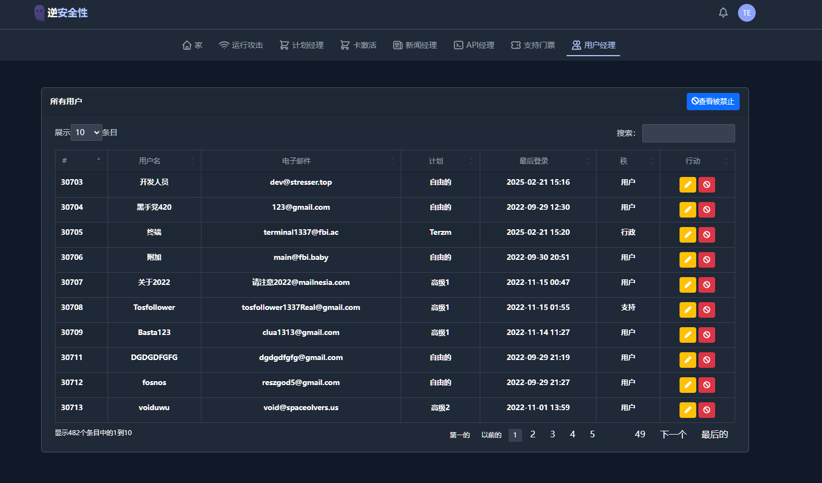Click username 黑手党420
The image size is (822, 483).
point(154,207)
